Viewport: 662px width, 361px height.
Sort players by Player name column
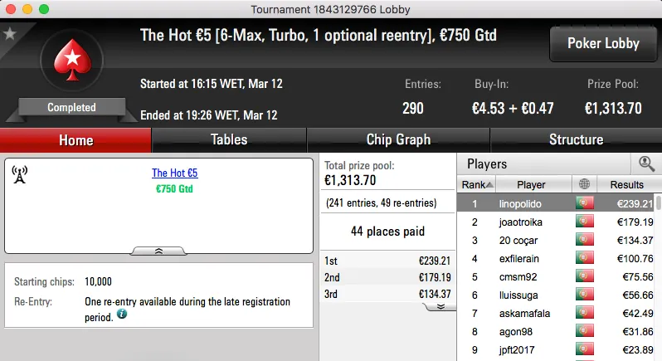point(531,184)
